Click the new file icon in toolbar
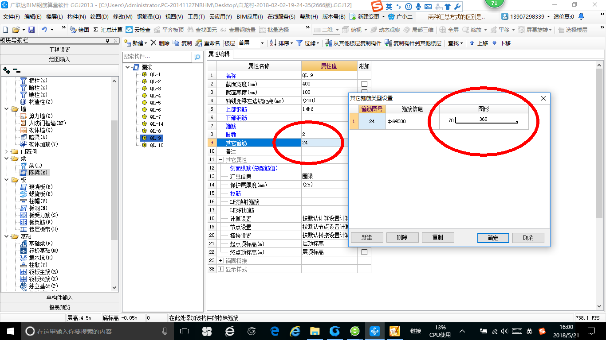606x340 pixels. point(6,30)
